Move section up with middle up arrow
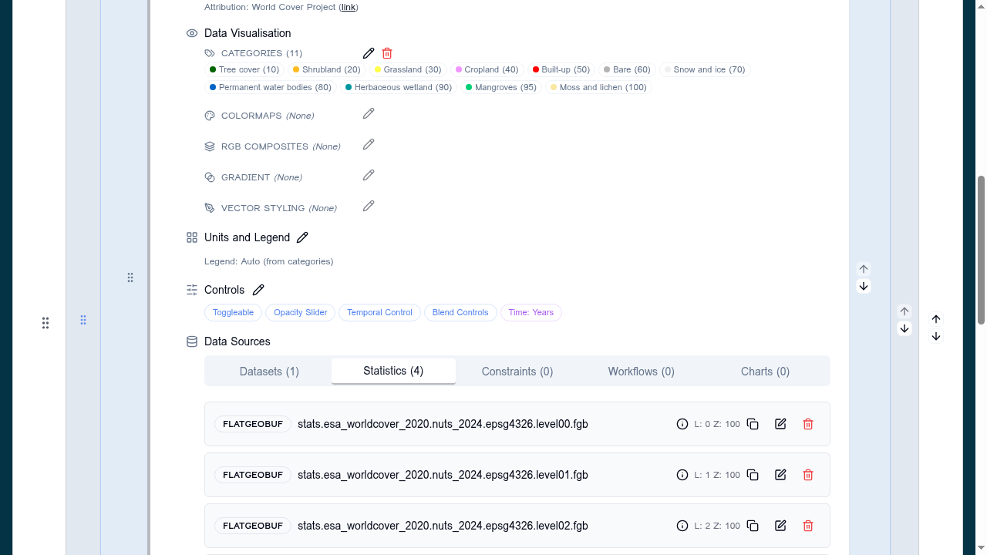 tap(904, 311)
